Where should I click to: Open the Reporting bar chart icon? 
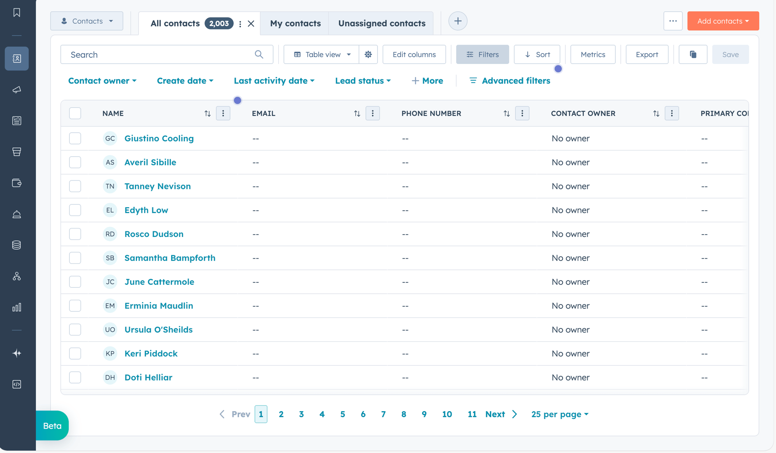(x=16, y=307)
